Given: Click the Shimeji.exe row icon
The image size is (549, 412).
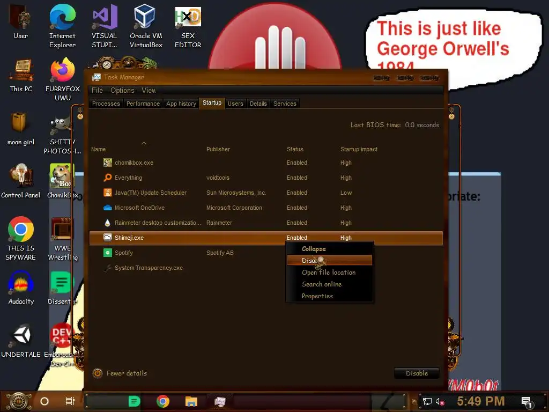Looking at the screenshot, I should coord(107,238).
